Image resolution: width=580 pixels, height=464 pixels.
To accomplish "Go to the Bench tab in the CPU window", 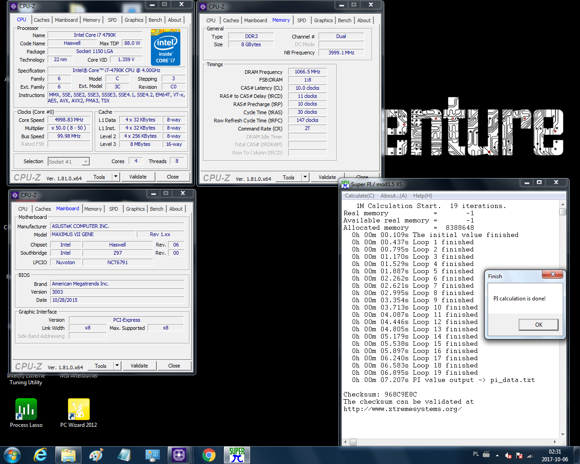I will coord(155,20).
